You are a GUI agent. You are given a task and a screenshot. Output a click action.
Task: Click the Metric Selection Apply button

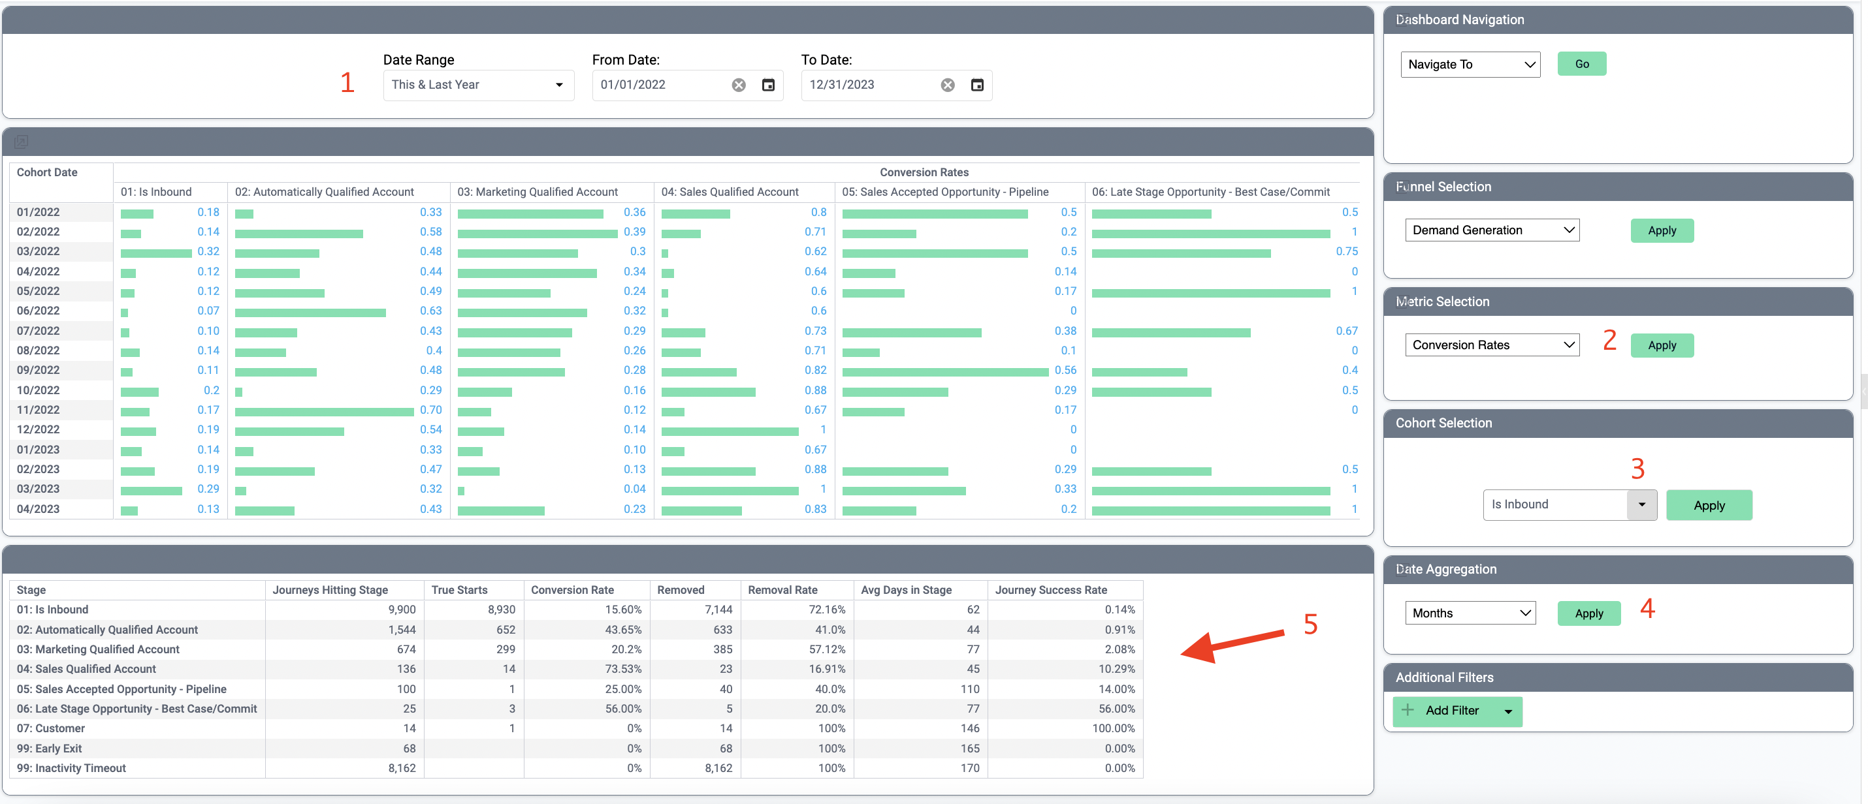tap(1663, 345)
